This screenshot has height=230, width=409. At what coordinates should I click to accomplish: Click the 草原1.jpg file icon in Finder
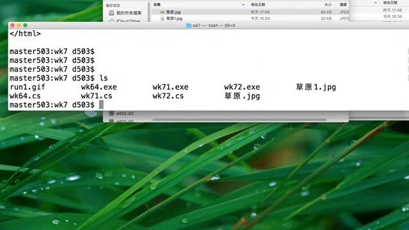[162, 19]
